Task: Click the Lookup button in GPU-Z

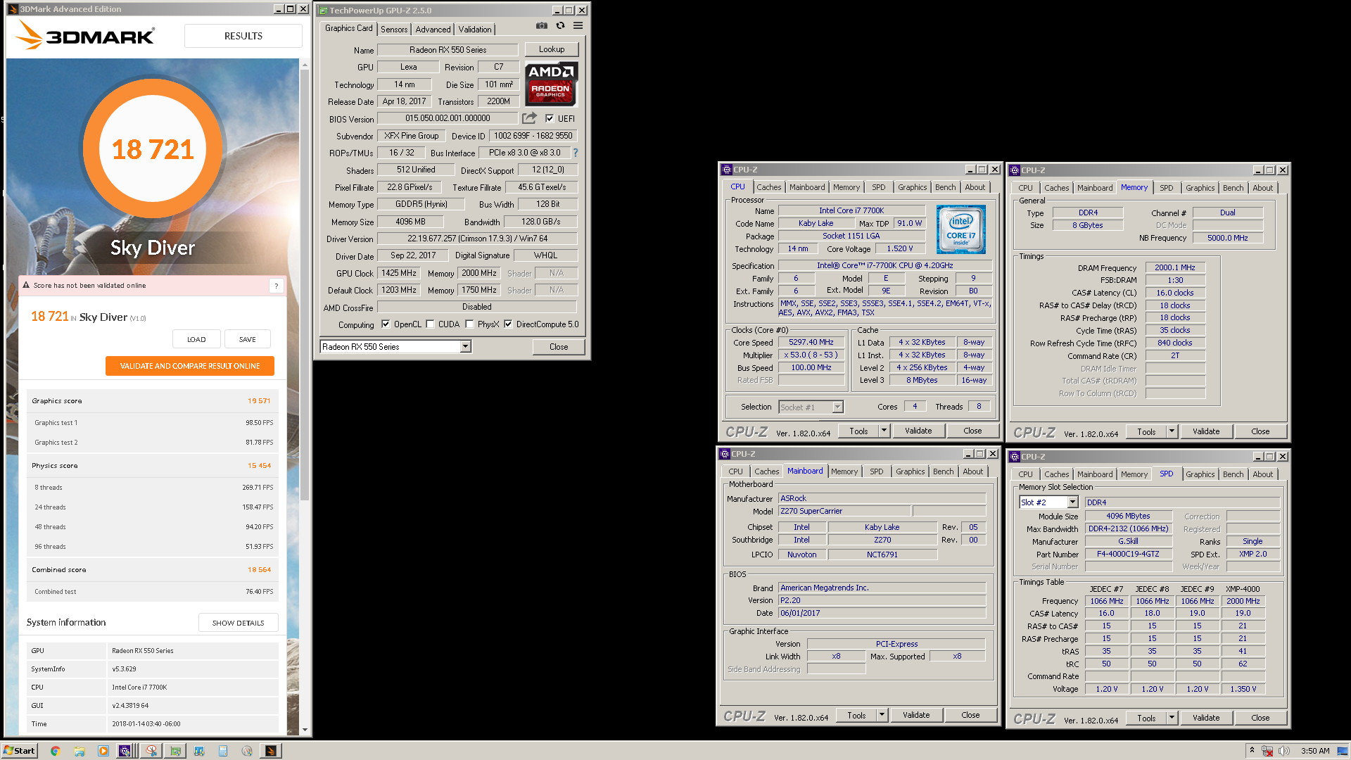Action: click(x=552, y=49)
